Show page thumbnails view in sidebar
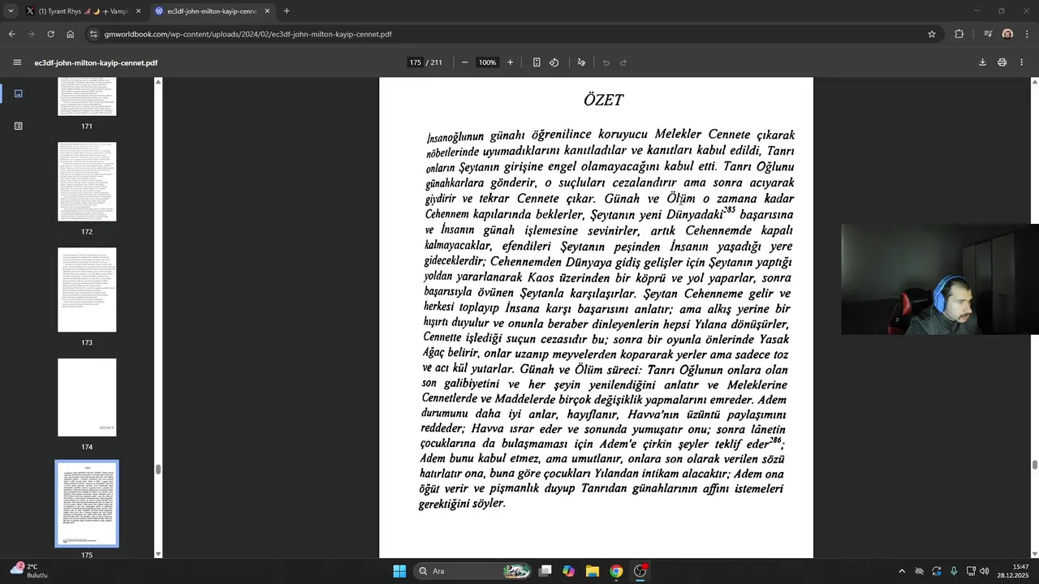 tap(18, 93)
